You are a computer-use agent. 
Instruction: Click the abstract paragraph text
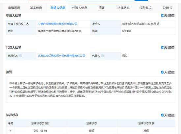click(90, 90)
